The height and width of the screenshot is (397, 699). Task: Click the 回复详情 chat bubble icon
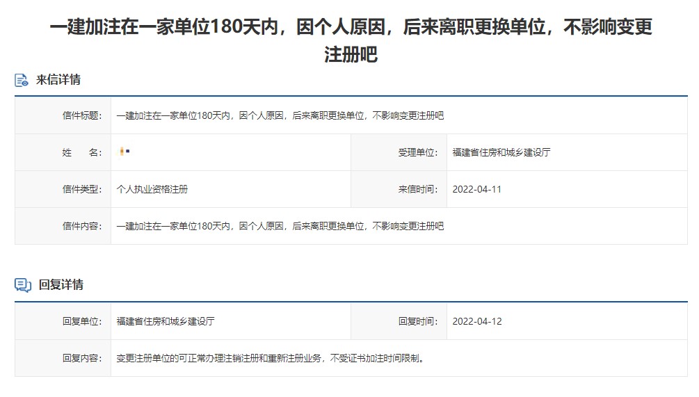[x=23, y=285]
